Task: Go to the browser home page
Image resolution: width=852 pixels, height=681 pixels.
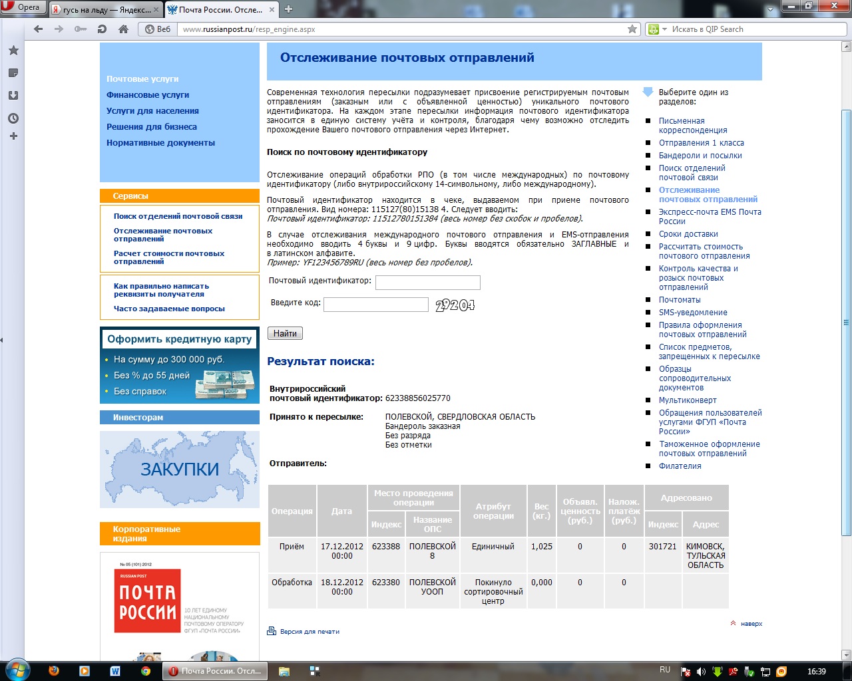Action: [123, 29]
